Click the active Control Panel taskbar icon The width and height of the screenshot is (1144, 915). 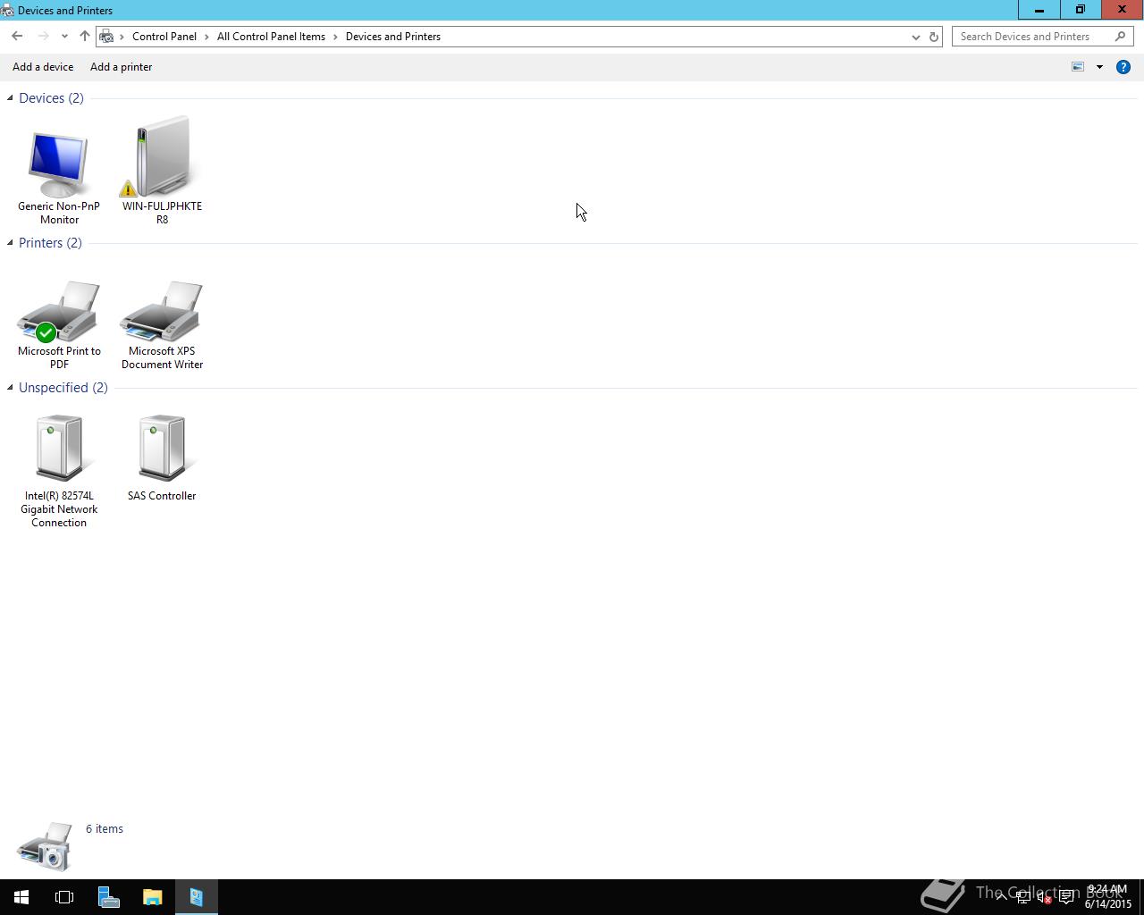click(x=196, y=897)
